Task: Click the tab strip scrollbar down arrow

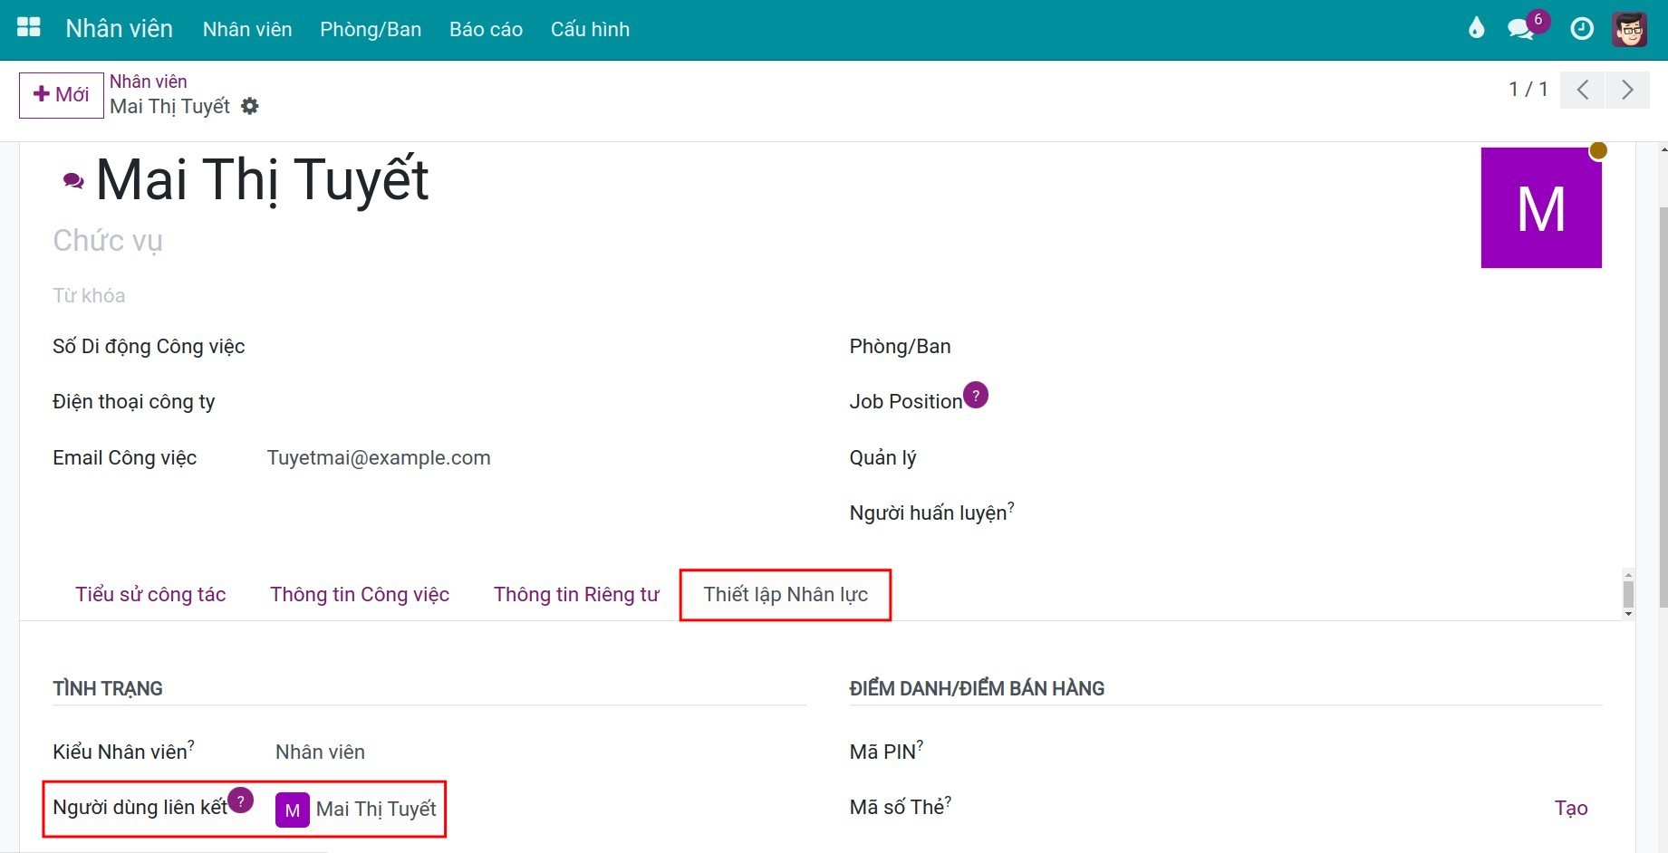Action: [x=1628, y=614]
